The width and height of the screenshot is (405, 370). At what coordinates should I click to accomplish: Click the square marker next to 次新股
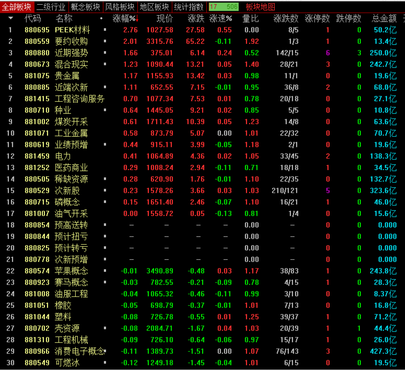105,190
